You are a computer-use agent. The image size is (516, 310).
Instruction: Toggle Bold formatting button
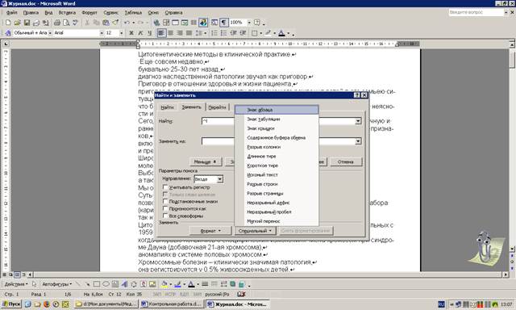click(131, 33)
